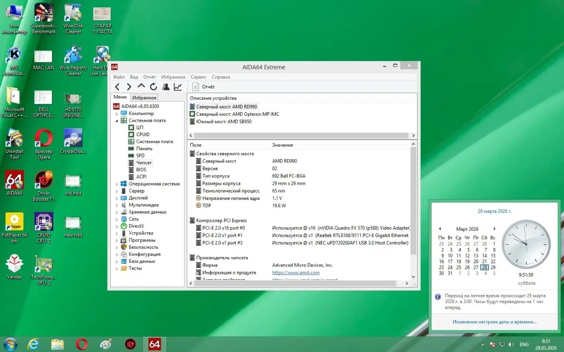This screenshot has height=352, width=564.
Task: Open date and time settings link
Action: click(x=495, y=322)
